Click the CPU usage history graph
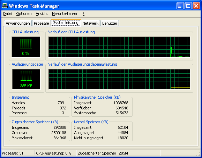Image resolution: width=202 pixels, height=158 pixels. [x=119, y=47]
